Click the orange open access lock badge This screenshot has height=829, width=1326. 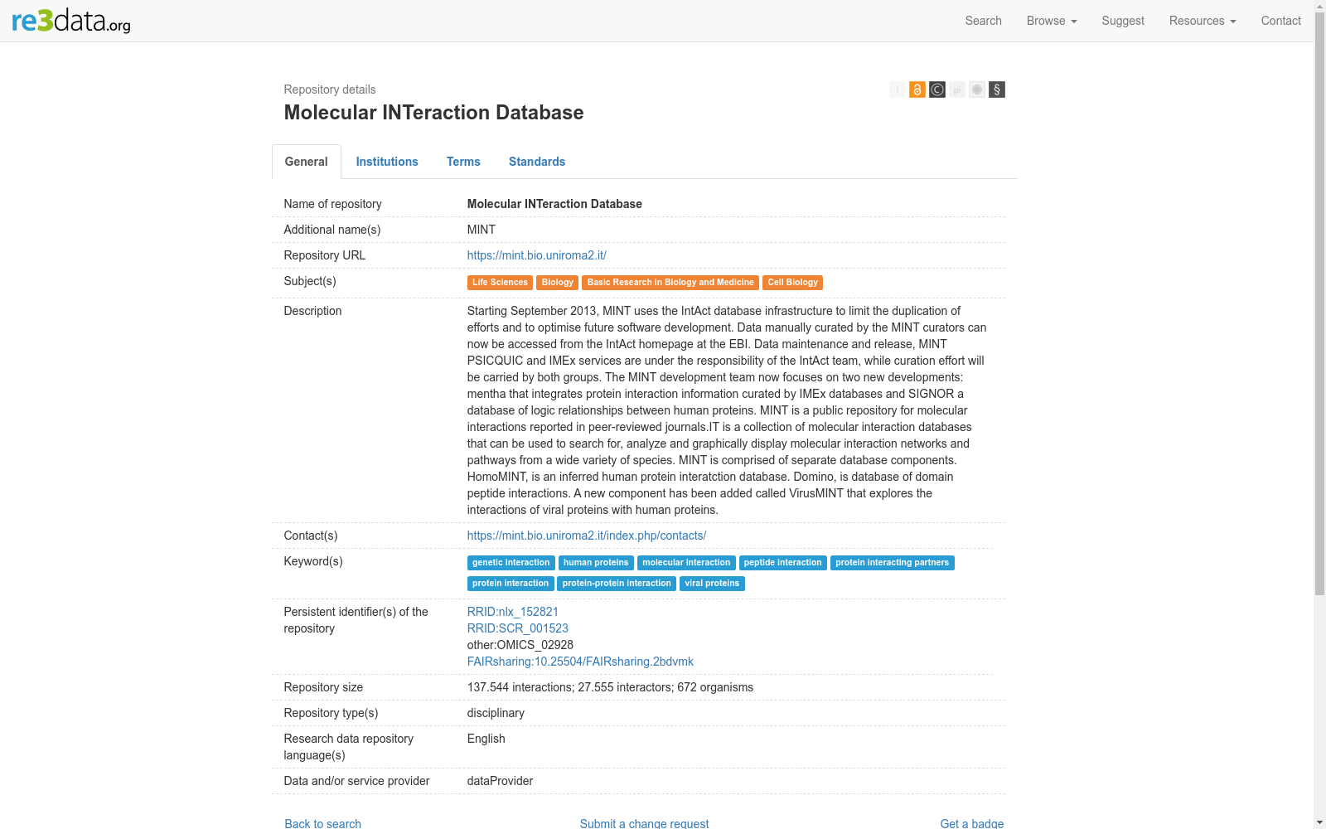917,90
